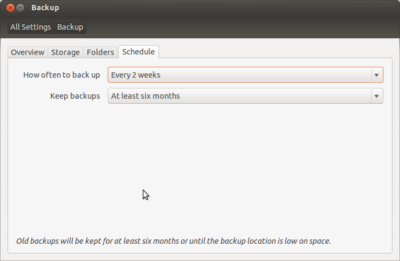
Task: Minimize the Backup window
Action: pos(20,8)
